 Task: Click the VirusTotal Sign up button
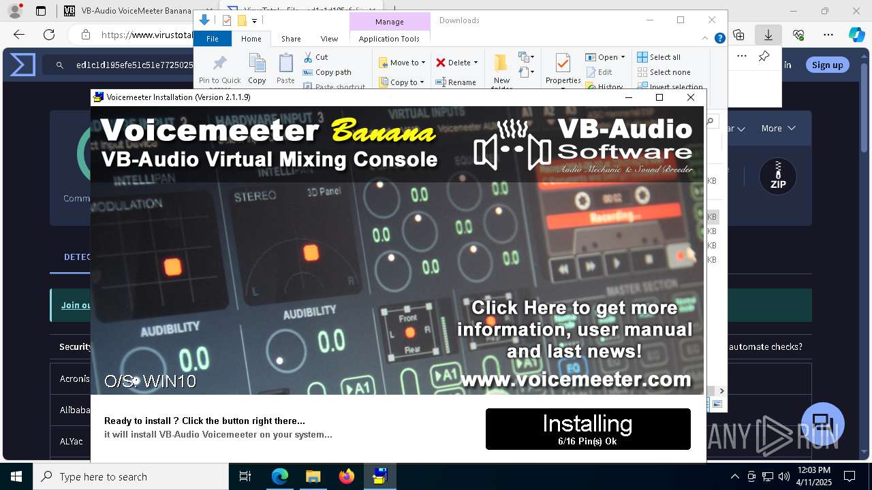[x=827, y=65]
